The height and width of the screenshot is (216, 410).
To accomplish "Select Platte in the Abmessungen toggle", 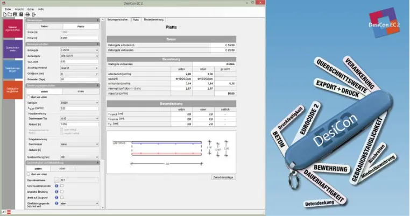I will [x=81, y=26].
